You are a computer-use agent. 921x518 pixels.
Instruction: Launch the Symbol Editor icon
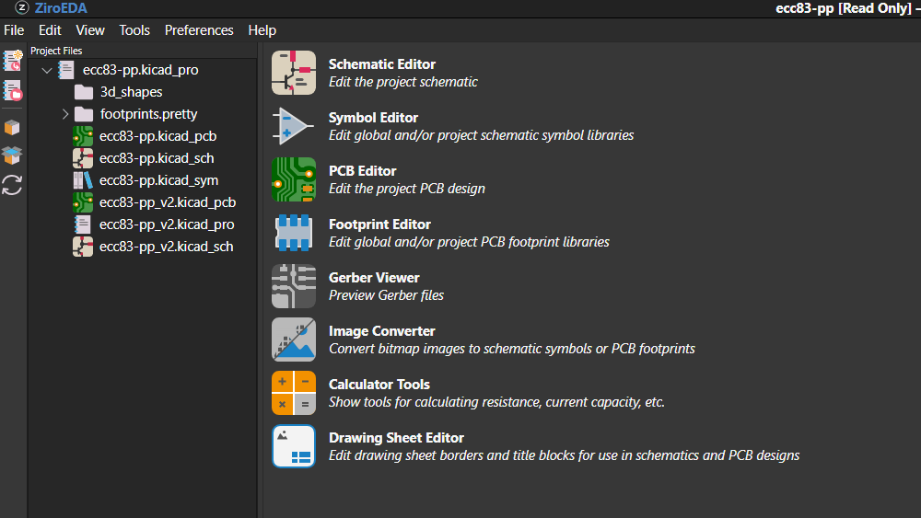click(x=294, y=126)
